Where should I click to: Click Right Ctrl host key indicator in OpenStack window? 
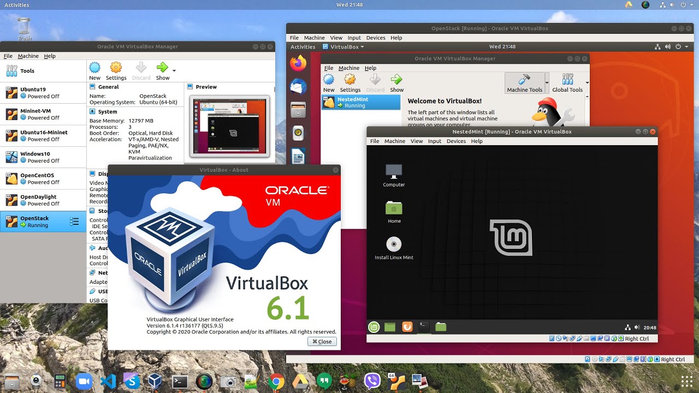tap(673, 359)
